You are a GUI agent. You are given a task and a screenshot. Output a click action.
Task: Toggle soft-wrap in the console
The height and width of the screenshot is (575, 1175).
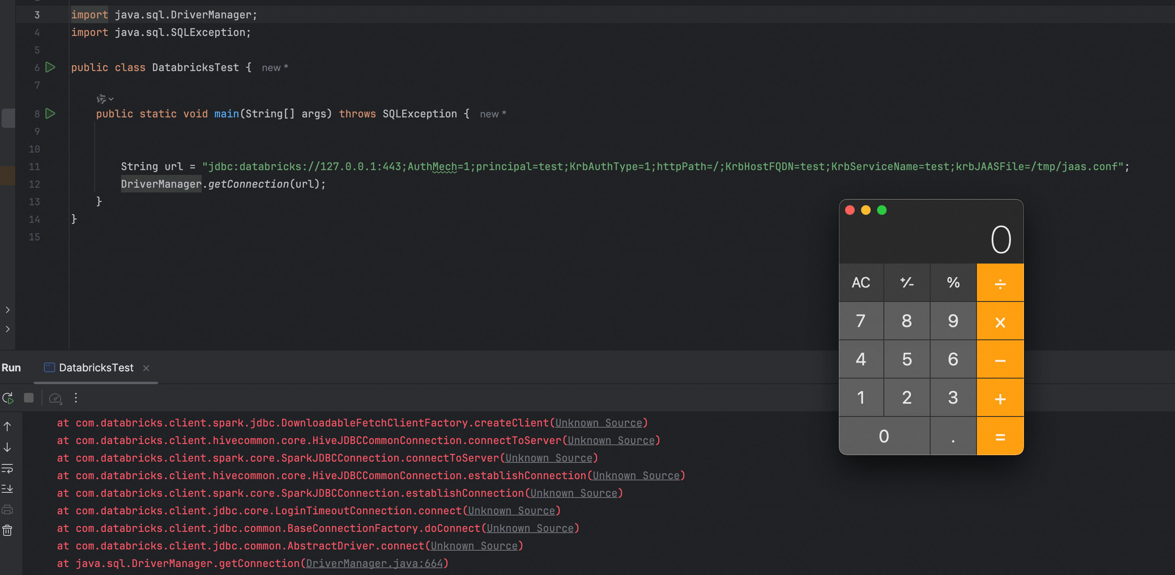pyautogui.click(x=7, y=468)
